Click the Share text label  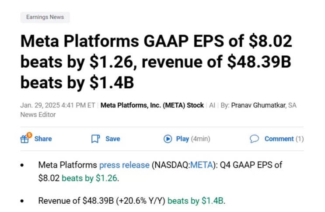click(x=43, y=139)
